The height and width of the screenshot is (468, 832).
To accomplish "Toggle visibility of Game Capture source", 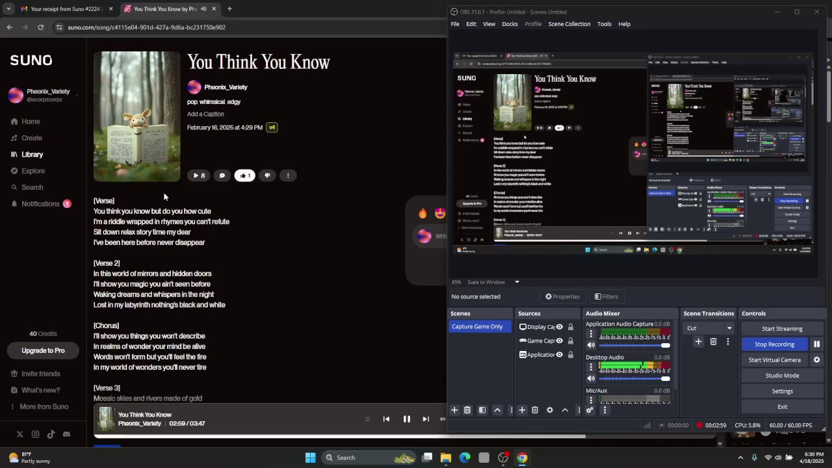I will [559, 341].
